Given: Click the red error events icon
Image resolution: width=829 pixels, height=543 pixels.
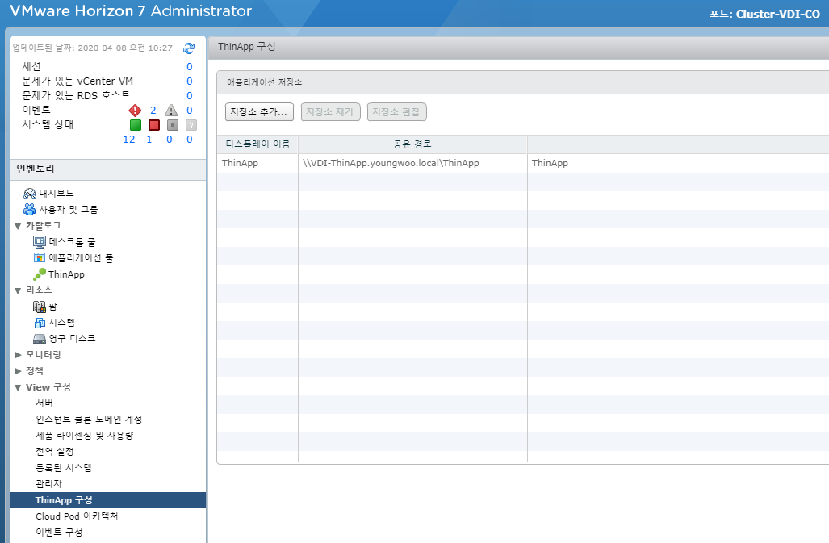Looking at the screenshot, I should point(135,111).
